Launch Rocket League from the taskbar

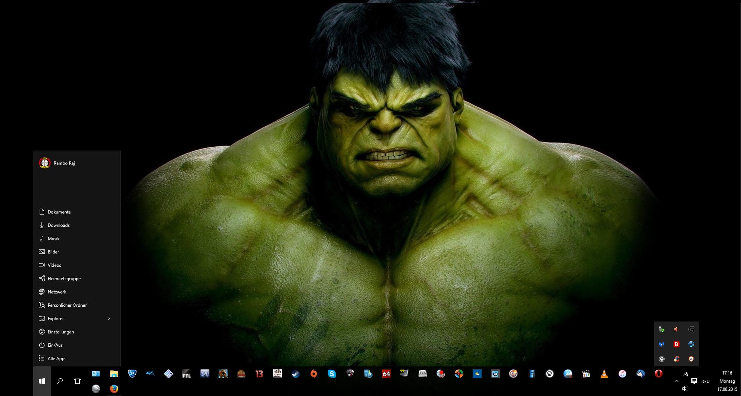tap(132, 374)
